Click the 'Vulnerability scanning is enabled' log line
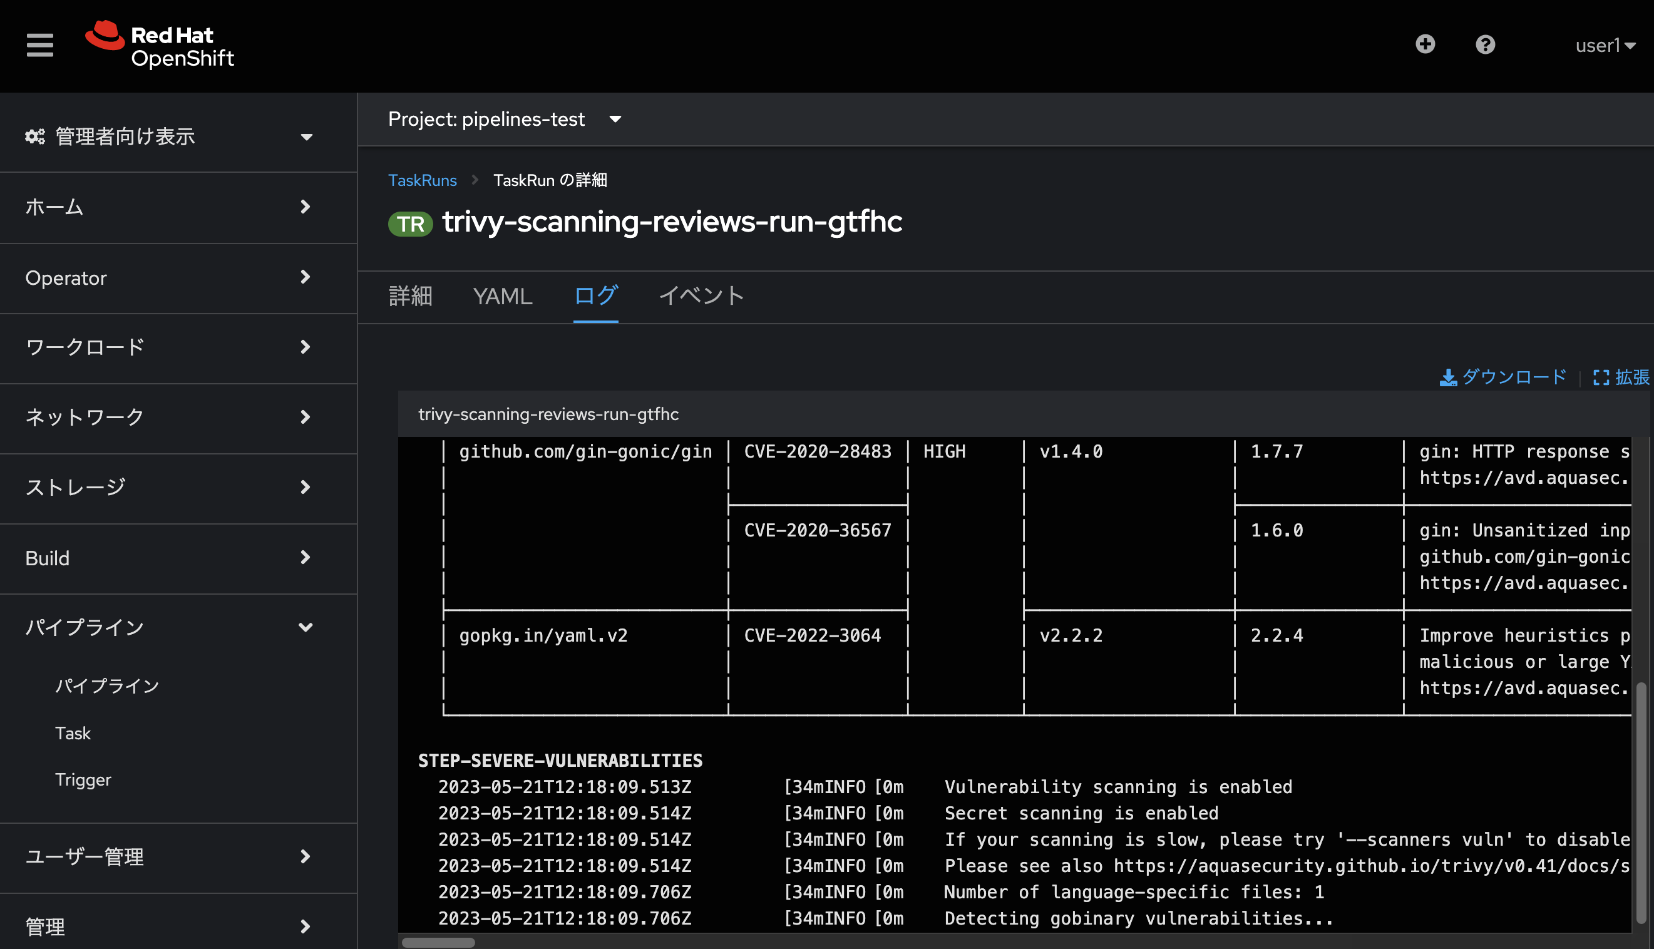 (1117, 787)
